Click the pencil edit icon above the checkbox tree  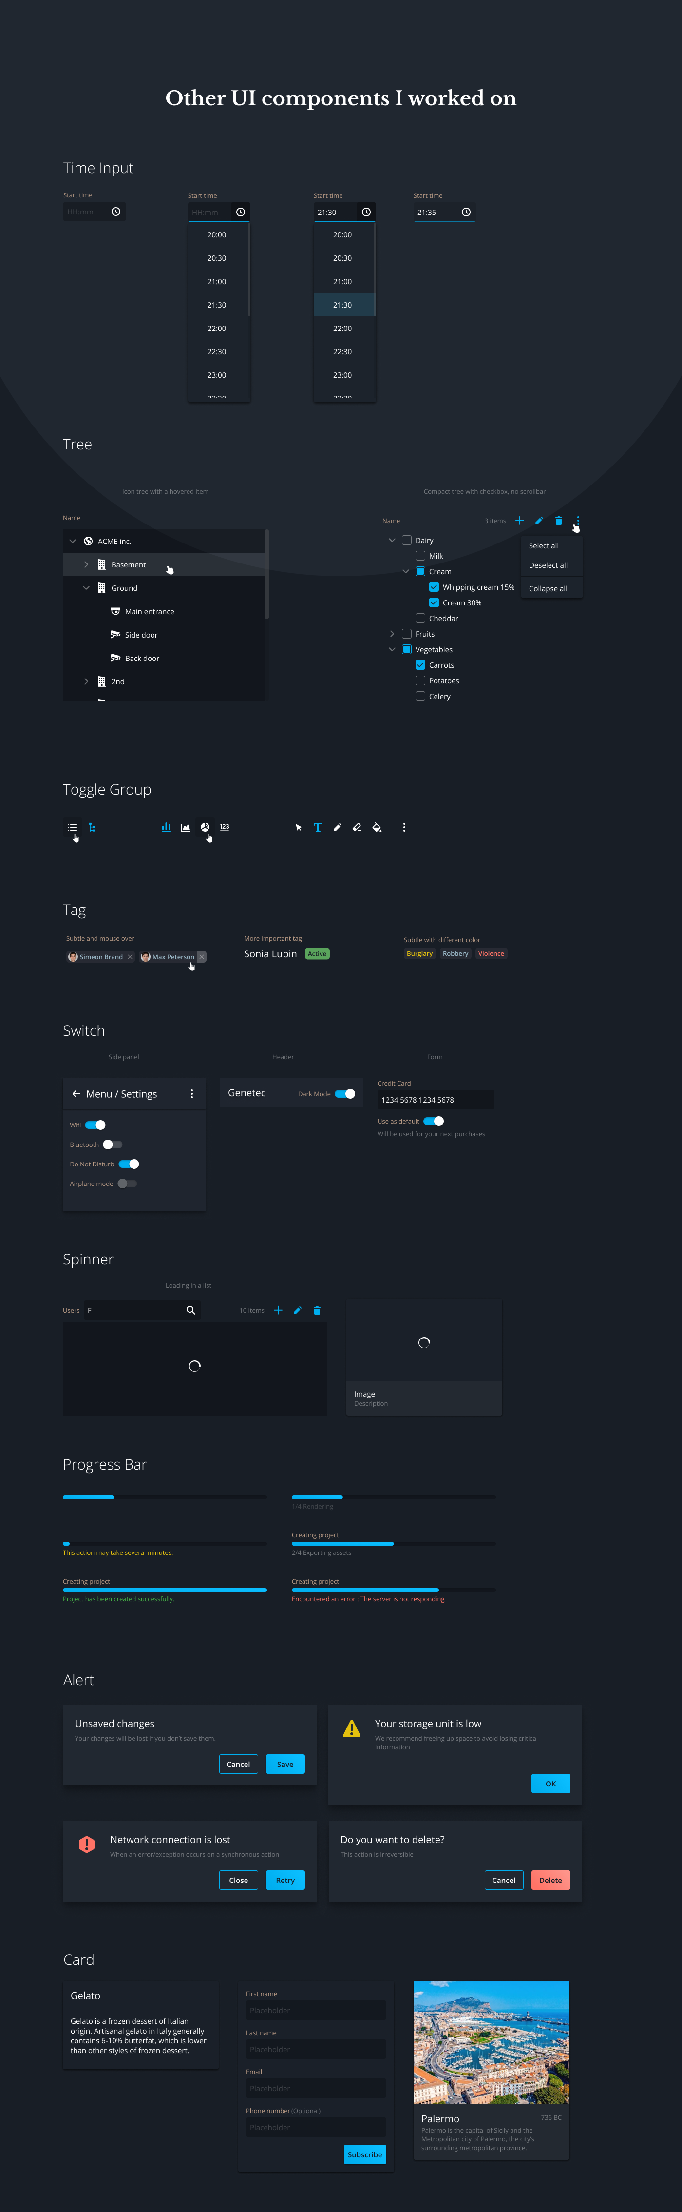[x=539, y=521]
